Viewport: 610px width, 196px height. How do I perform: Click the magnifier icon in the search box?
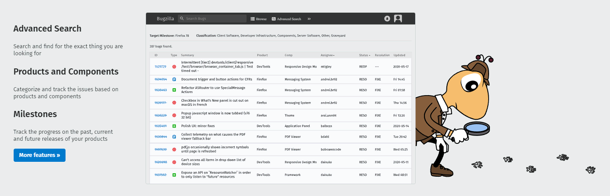click(x=182, y=19)
